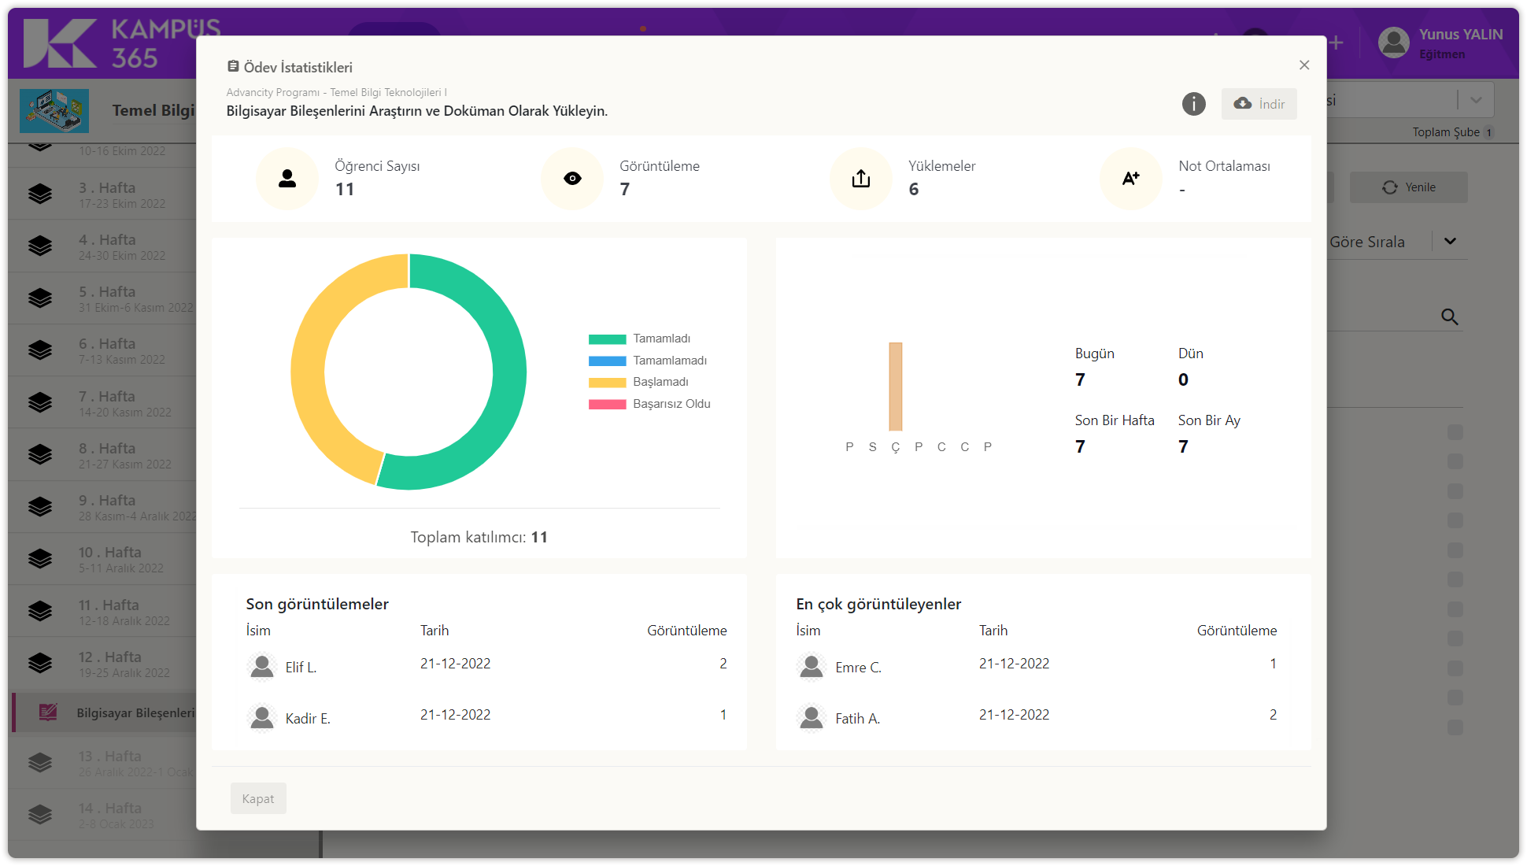Click the search magnifier icon

point(1449,316)
